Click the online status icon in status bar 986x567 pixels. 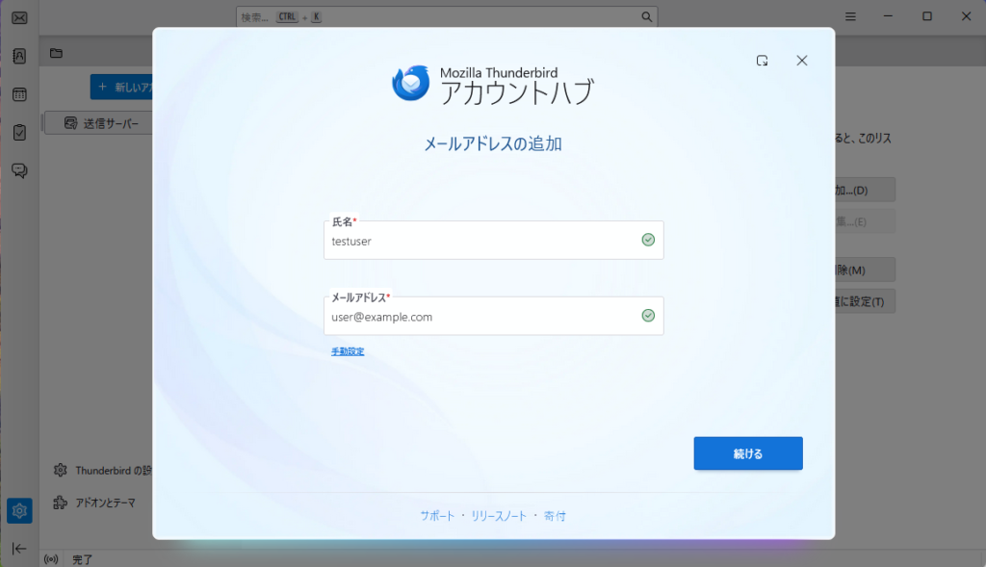[51, 559]
